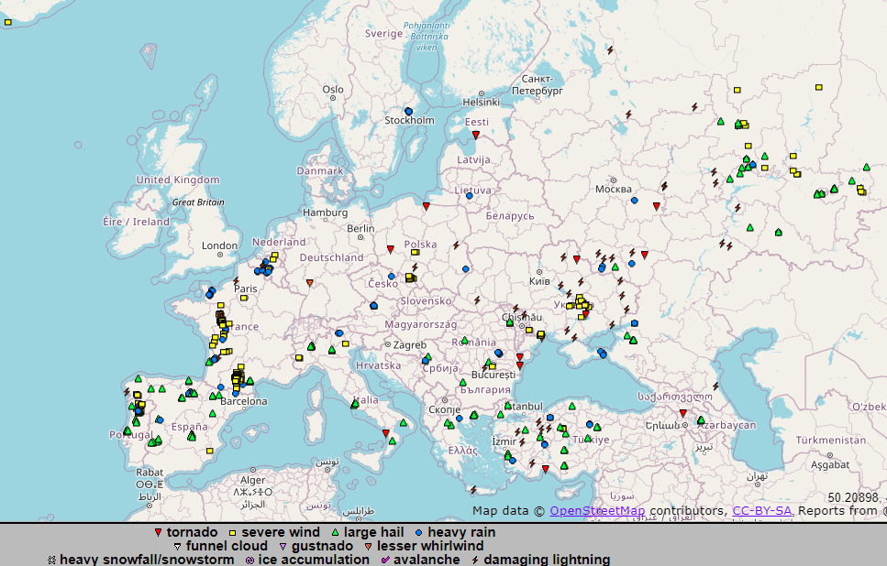887x566 pixels.
Task: Click the lightning marker south of Ελλάς
Action: [x=473, y=489]
